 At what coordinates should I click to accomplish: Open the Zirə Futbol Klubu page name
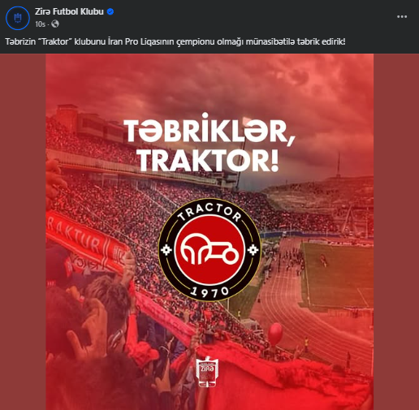69,11
